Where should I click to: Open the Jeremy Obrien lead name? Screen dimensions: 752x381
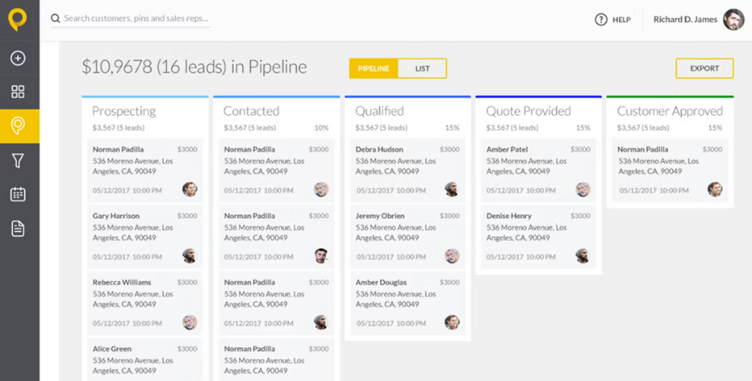click(380, 216)
